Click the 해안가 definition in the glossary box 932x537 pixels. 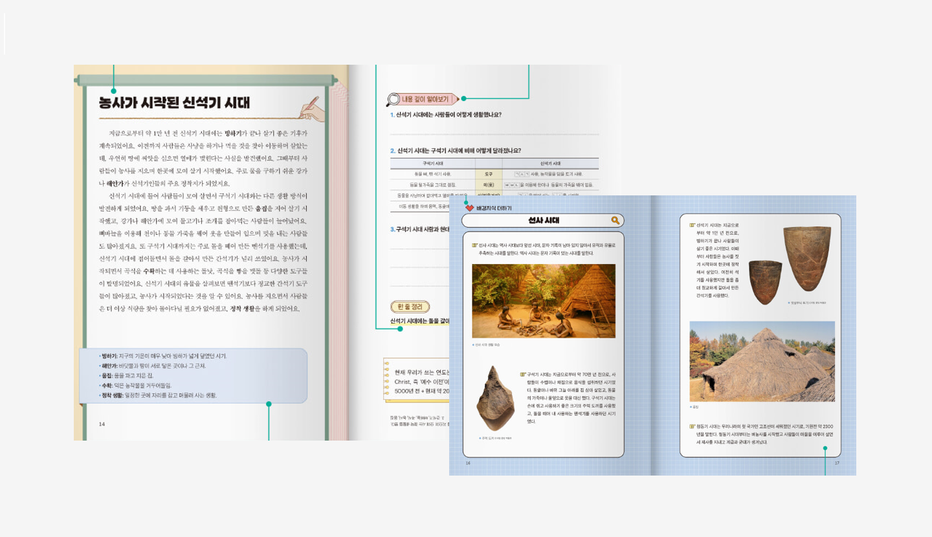click(x=152, y=366)
